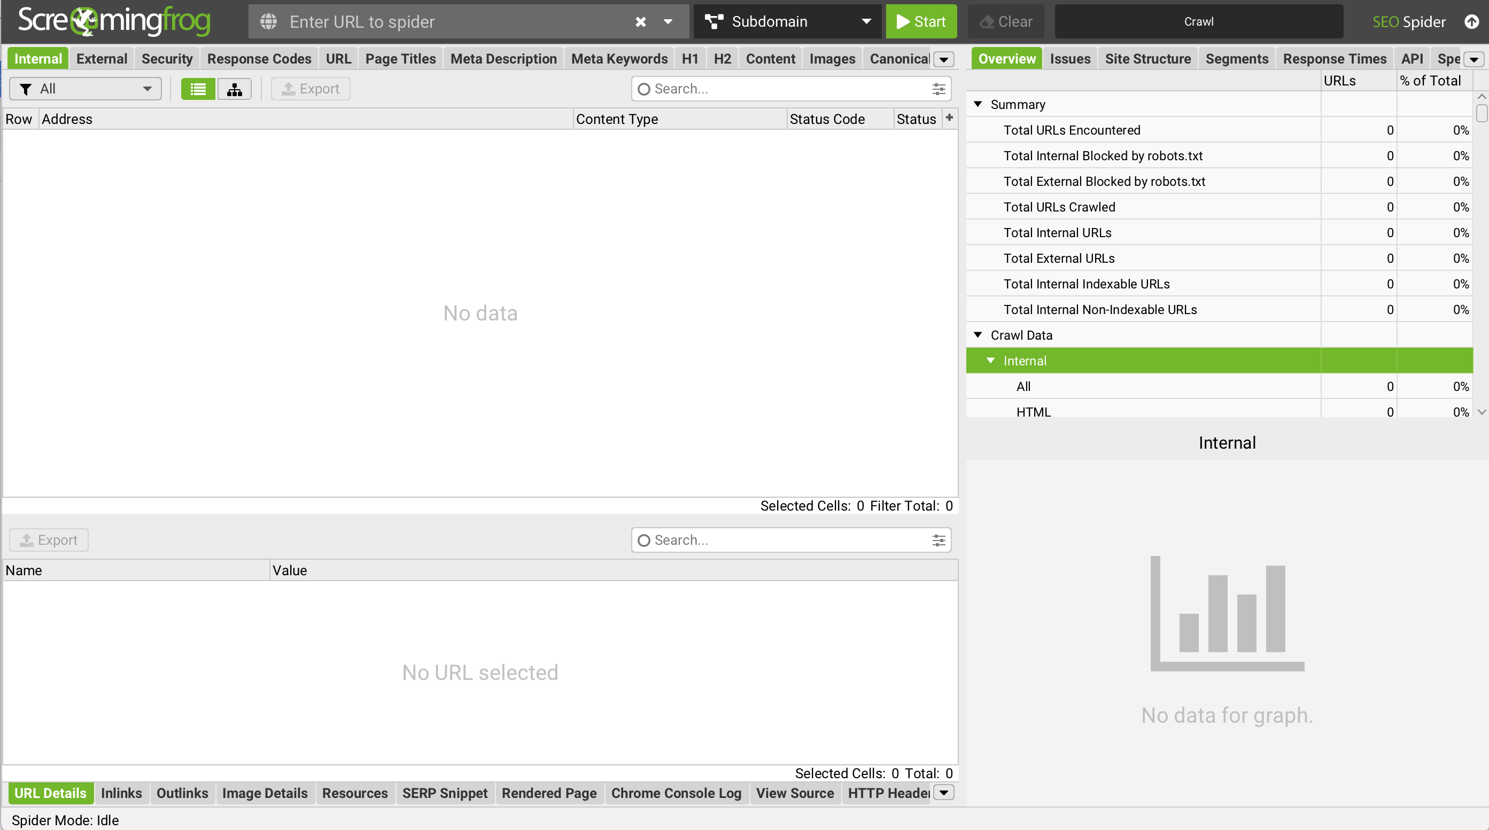Collapse the Summary section
Image resolution: width=1489 pixels, height=830 pixels.
click(978, 104)
